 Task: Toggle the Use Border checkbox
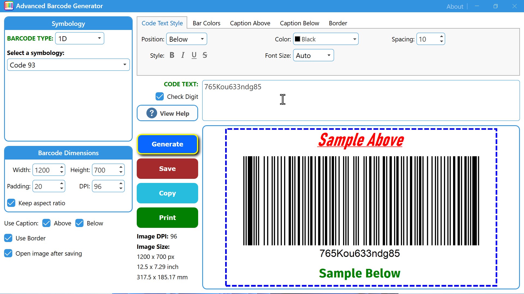tap(8, 238)
